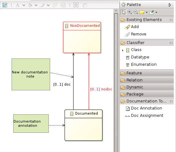Pin open the Existing Elements drawer
176x152 pixels.
point(171,20)
